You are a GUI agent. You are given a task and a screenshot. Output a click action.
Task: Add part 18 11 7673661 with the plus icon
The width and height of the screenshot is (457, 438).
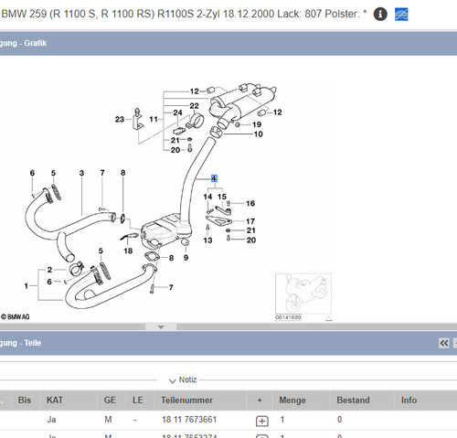coord(262,421)
